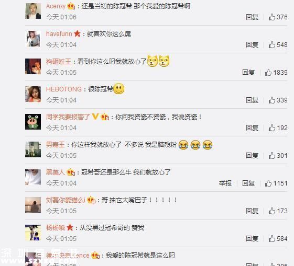The width and height of the screenshot is (294, 266).
Task: Like 黑美人's comment with 1151 likes
Action: pos(268,183)
